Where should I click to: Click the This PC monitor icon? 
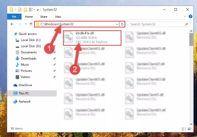[x=15, y=93]
